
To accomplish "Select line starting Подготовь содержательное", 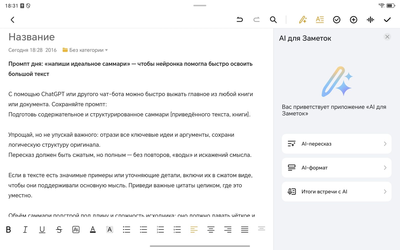I will coord(129,114).
